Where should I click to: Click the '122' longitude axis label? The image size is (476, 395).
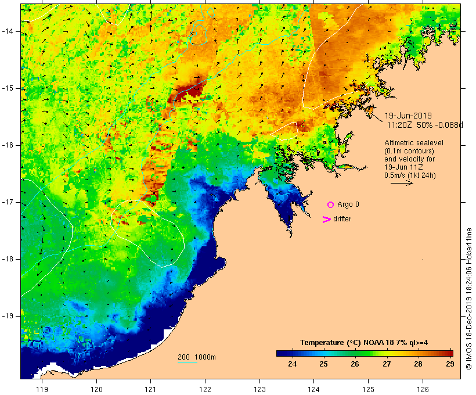(205, 389)
